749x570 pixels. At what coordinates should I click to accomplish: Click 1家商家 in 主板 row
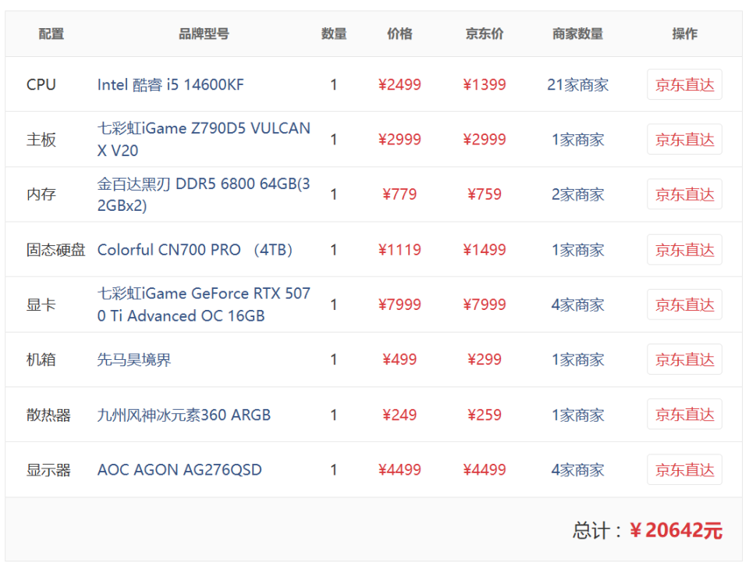click(x=577, y=140)
